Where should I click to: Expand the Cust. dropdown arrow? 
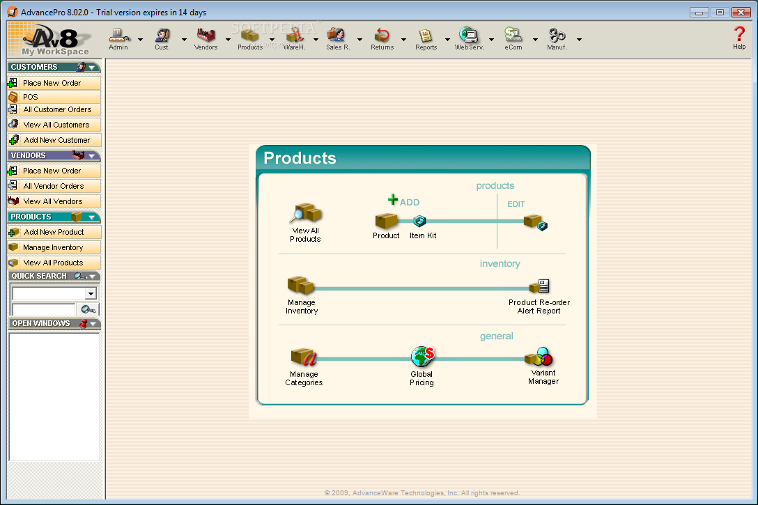click(x=184, y=40)
